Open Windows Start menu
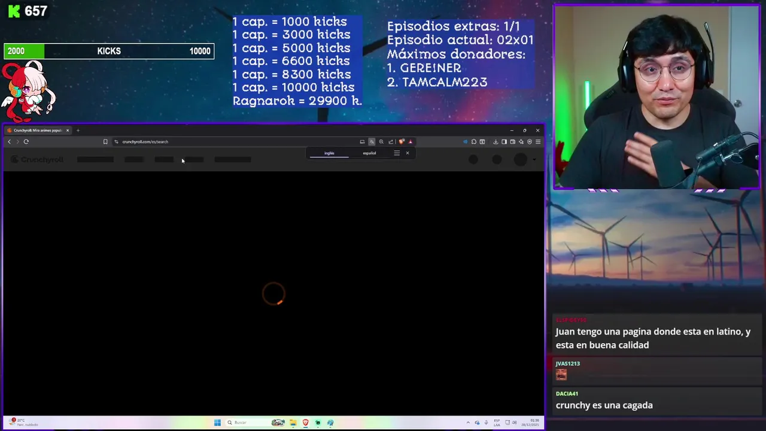This screenshot has width=766, height=431. tap(217, 423)
